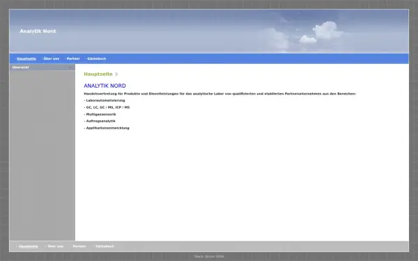Image resolution: width=418 pixels, height=261 pixels.
Task: Click the Laborautomatisierung bullet line
Action: (104, 100)
